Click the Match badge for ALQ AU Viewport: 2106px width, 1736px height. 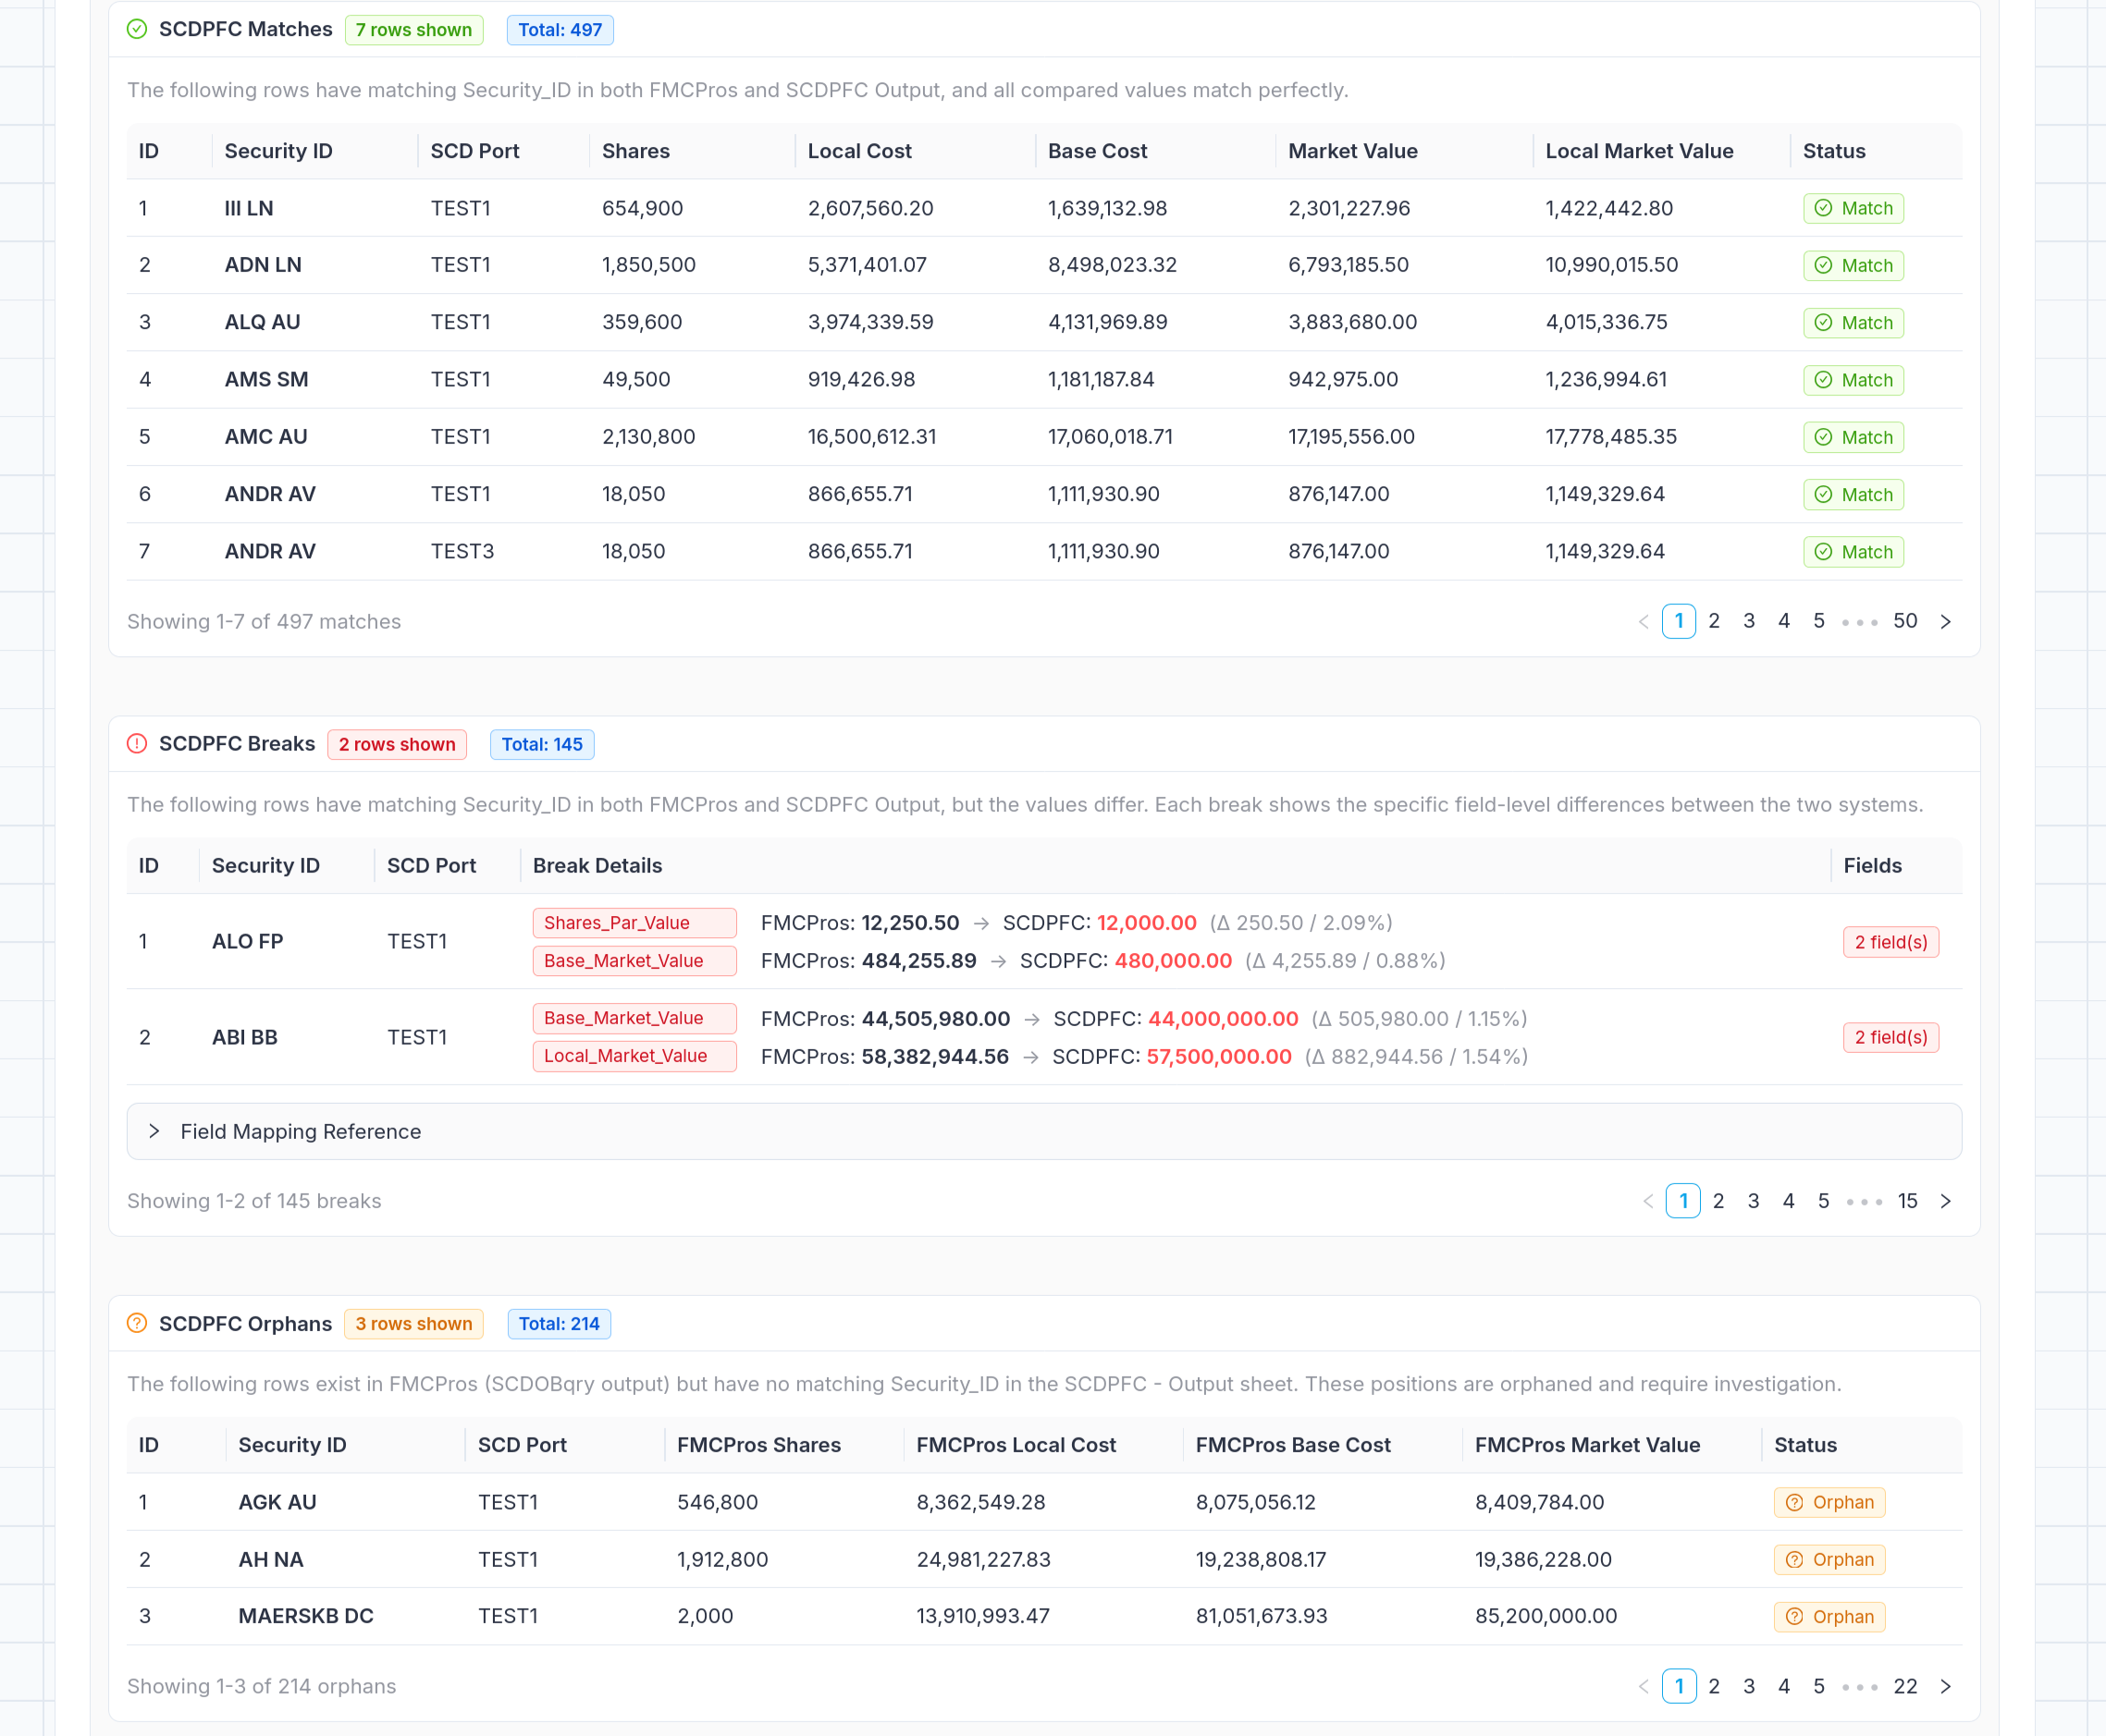[1853, 322]
